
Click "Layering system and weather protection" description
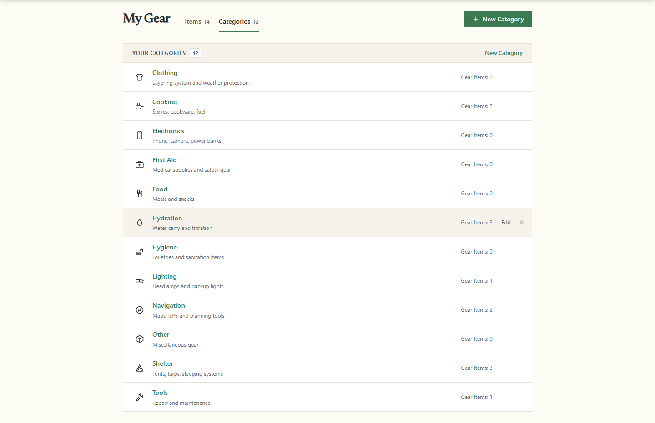pyautogui.click(x=201, y=83)
